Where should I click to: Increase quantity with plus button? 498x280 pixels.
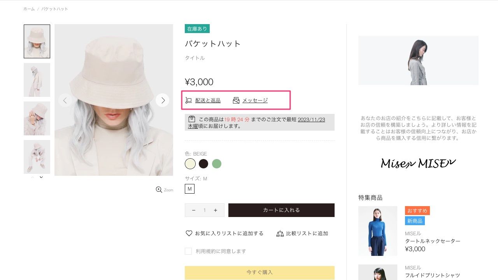click(x=216, y=210)
